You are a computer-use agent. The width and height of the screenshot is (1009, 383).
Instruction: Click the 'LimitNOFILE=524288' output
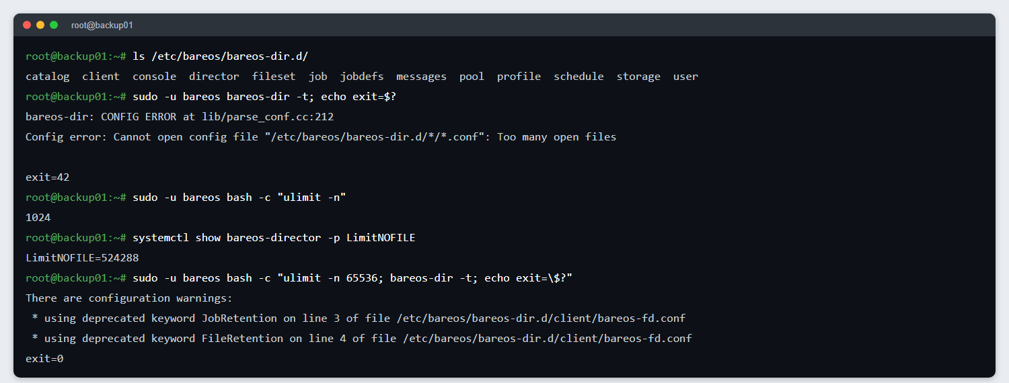tap(82, 258)
